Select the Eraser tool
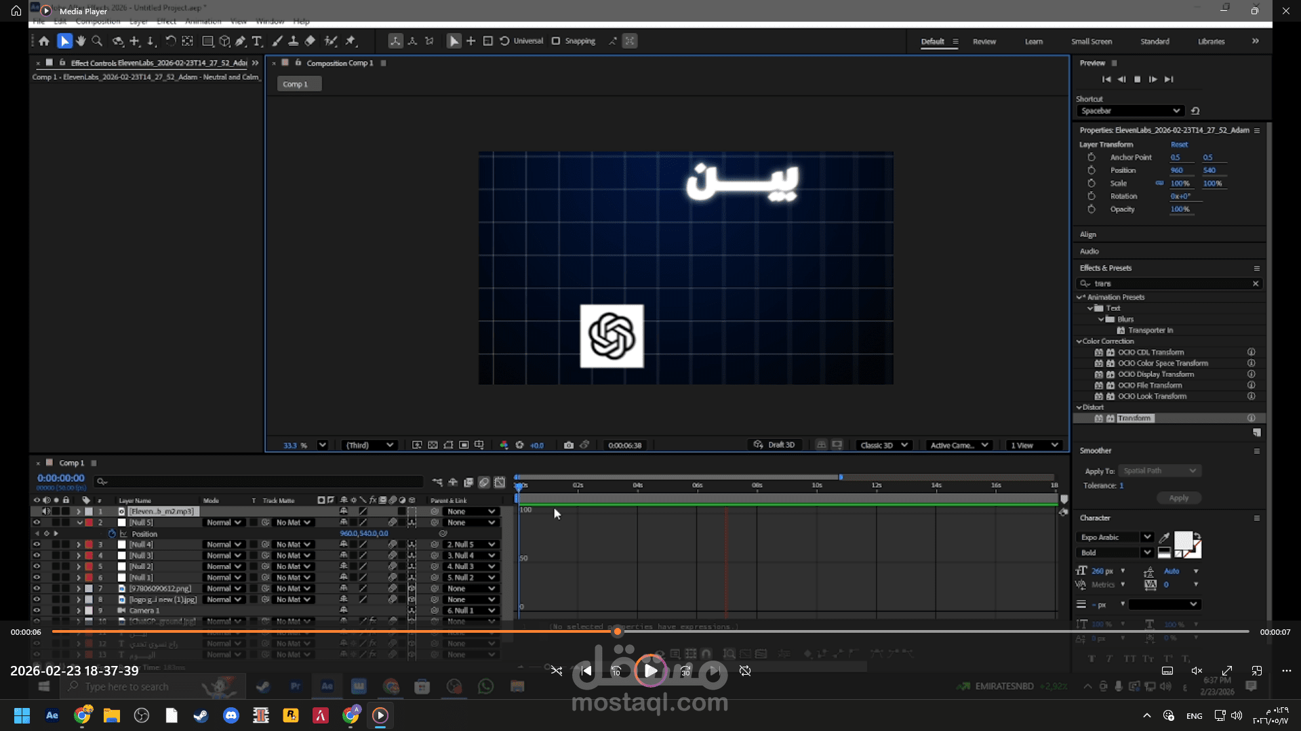 click(310, 41)
